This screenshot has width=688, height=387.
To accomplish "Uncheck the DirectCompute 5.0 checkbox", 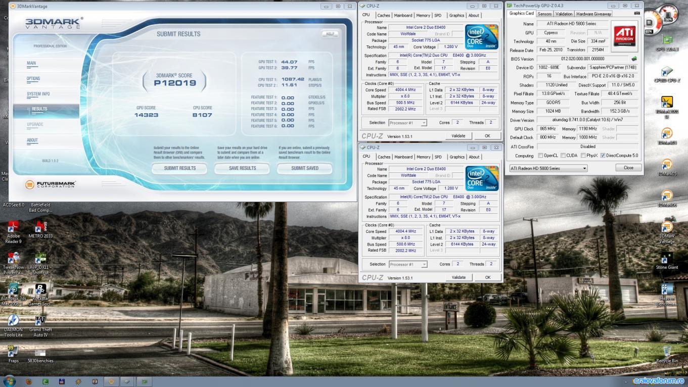I will point(603,156).
